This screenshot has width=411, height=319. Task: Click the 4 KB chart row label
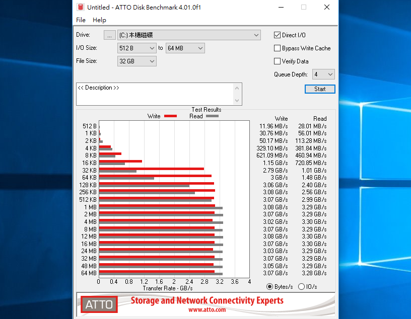[x=91, y=148]
